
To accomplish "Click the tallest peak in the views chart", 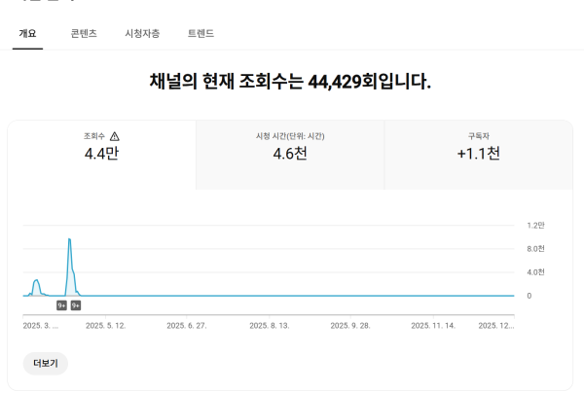I will tap(69, 239).
